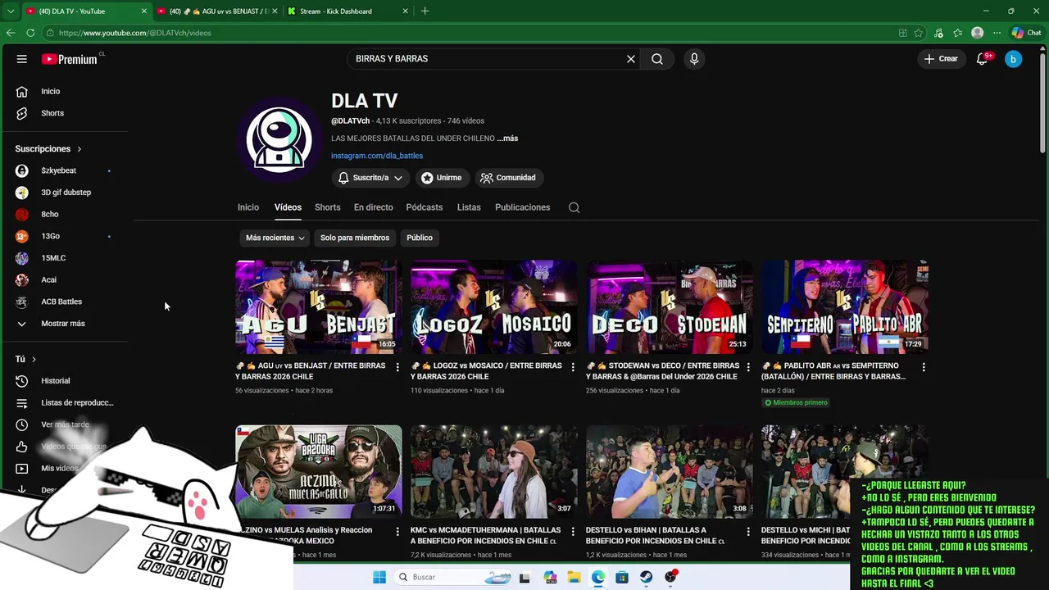Open the Comunidad button
This screenshot has height=590, width=1049.
508,178
